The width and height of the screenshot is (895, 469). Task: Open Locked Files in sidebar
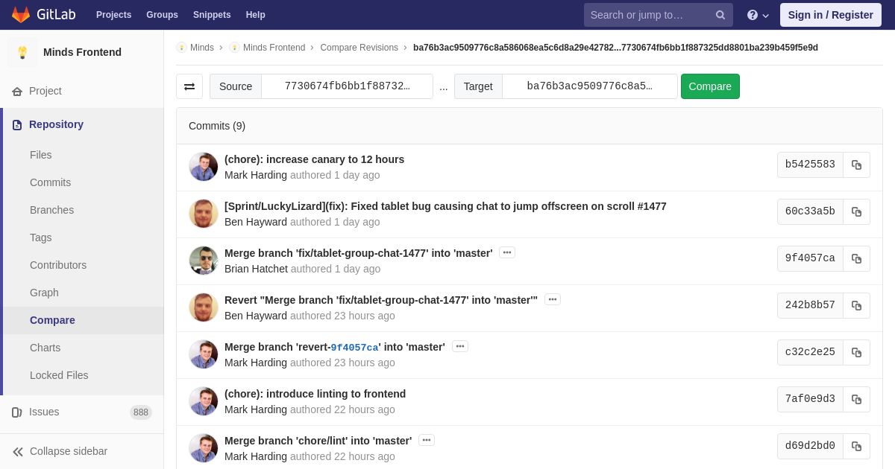click(59, 375)
